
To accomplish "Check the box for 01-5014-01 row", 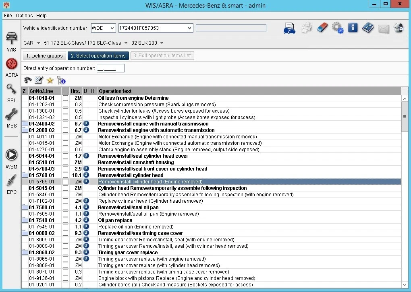I will (65, 156).
